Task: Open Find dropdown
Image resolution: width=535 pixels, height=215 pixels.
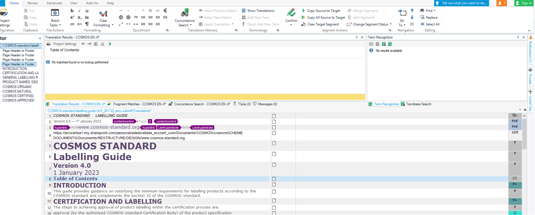Action: pos(428,11)
